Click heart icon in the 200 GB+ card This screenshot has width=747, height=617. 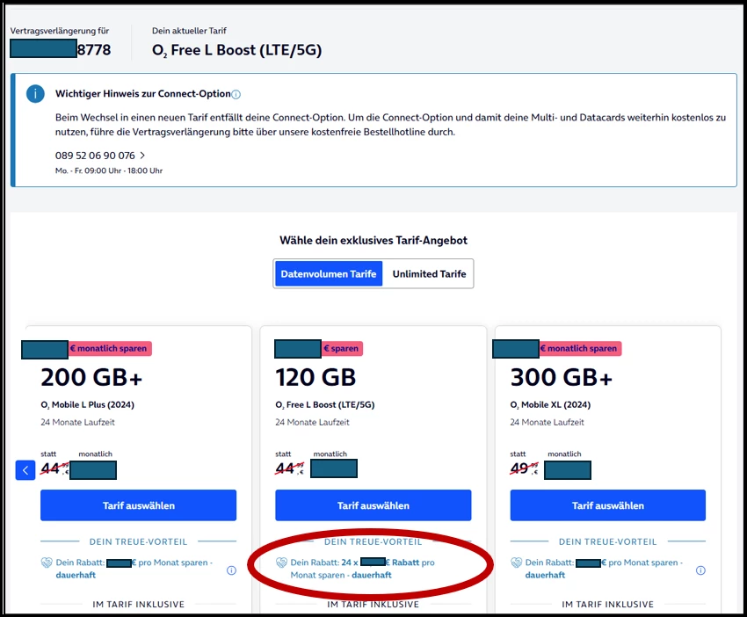pos(47,563)
